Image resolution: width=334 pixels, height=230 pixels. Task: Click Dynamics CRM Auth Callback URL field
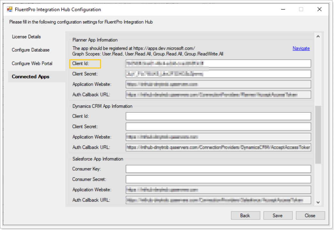click(x=218, y=147)
